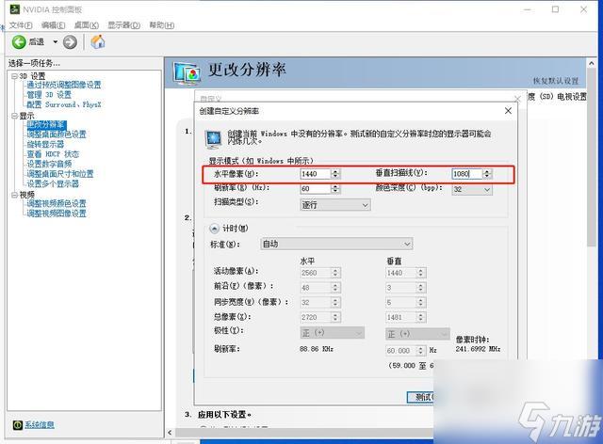Click vertical 活动像素 spinner
Screen dimensions: 603x444
421,273
